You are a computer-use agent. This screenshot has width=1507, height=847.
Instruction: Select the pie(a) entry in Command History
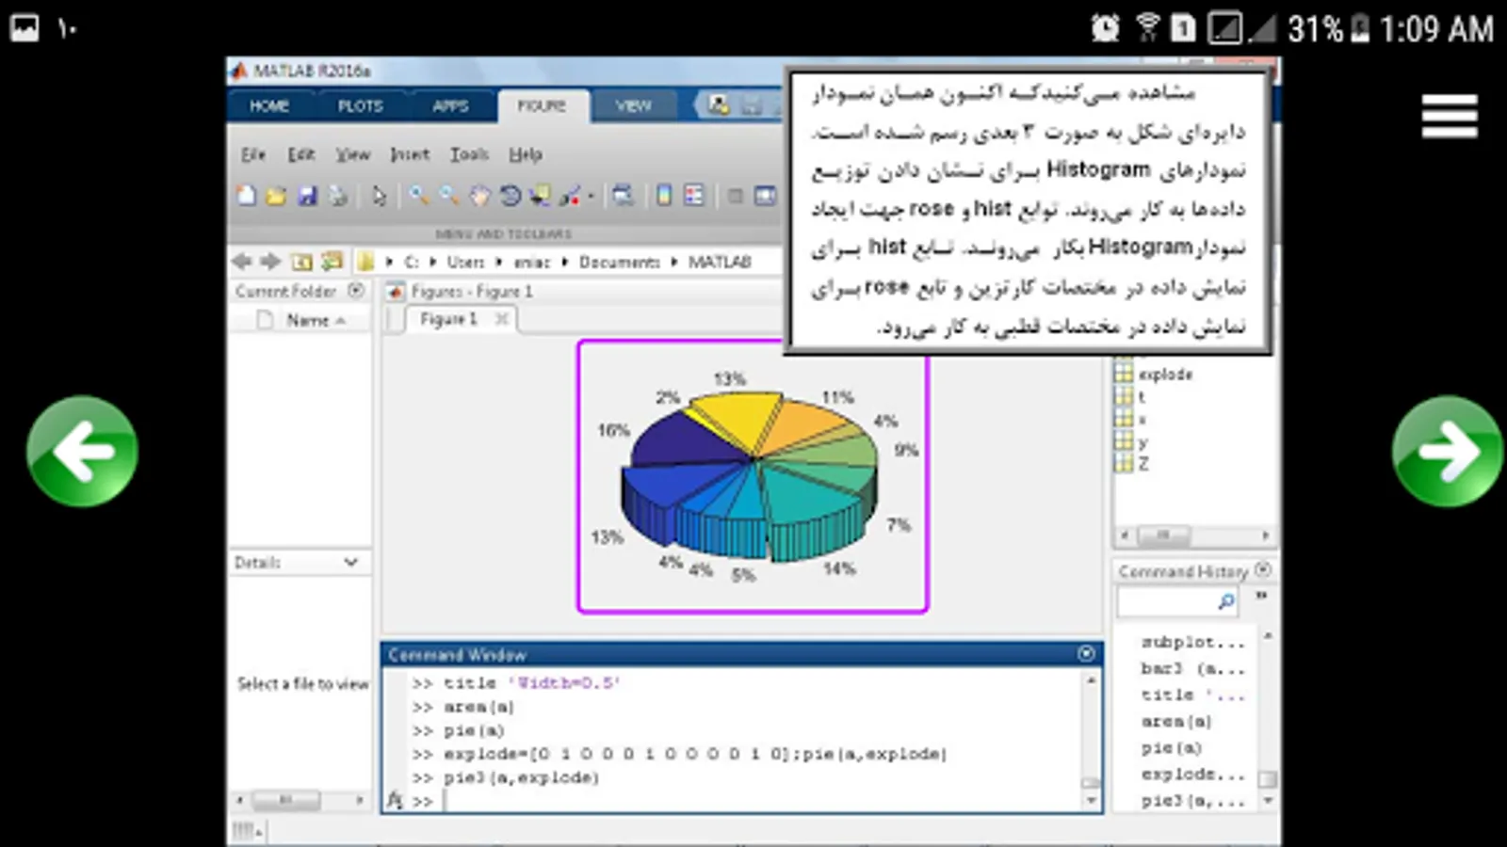pos(1172,747)
